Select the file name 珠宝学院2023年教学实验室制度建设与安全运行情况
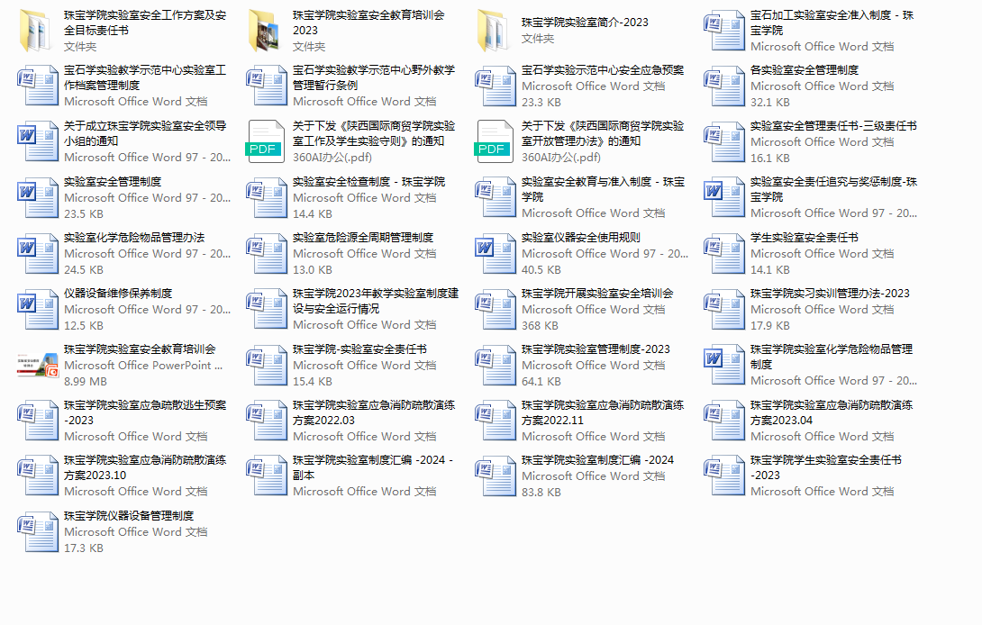 click(x=376, y=301)
